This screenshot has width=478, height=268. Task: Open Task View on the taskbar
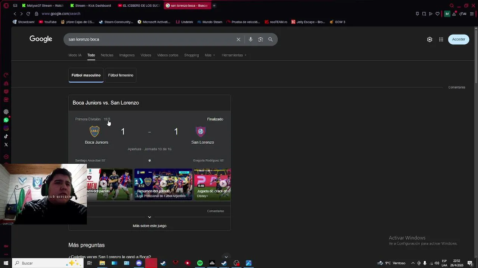[90, 263]
